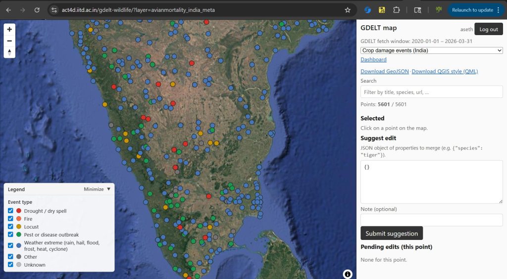Go back to previous page

(8, 10)
